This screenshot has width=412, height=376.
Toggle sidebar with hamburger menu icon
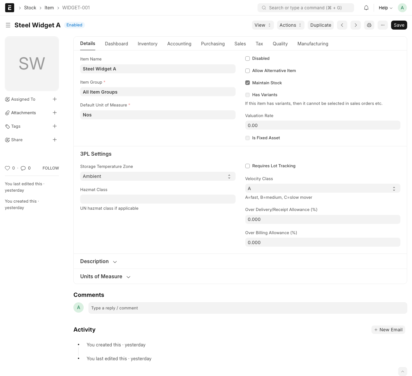(8, 25)
